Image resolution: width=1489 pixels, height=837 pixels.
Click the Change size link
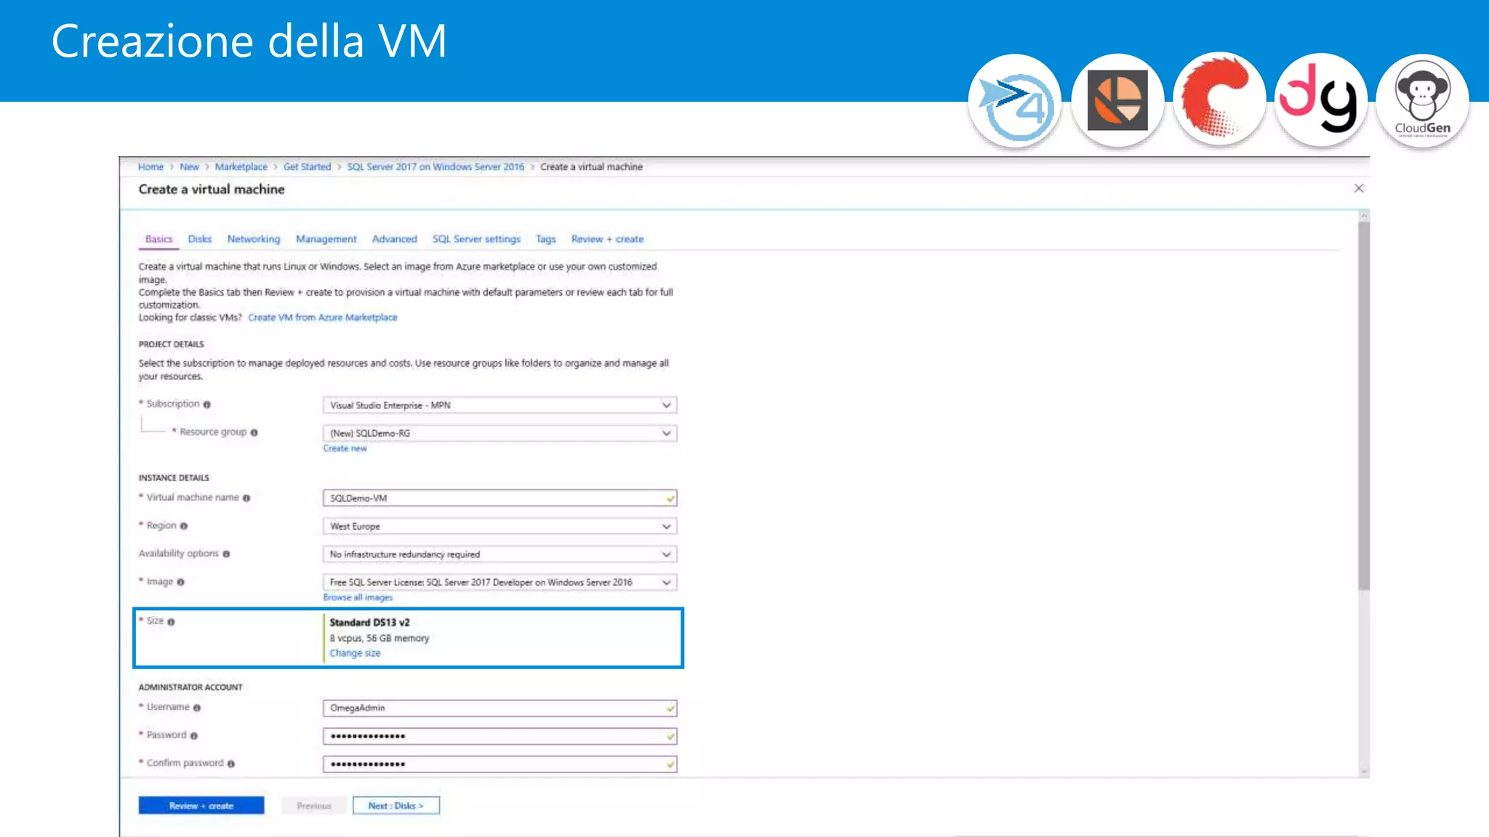tap(355, 653)
